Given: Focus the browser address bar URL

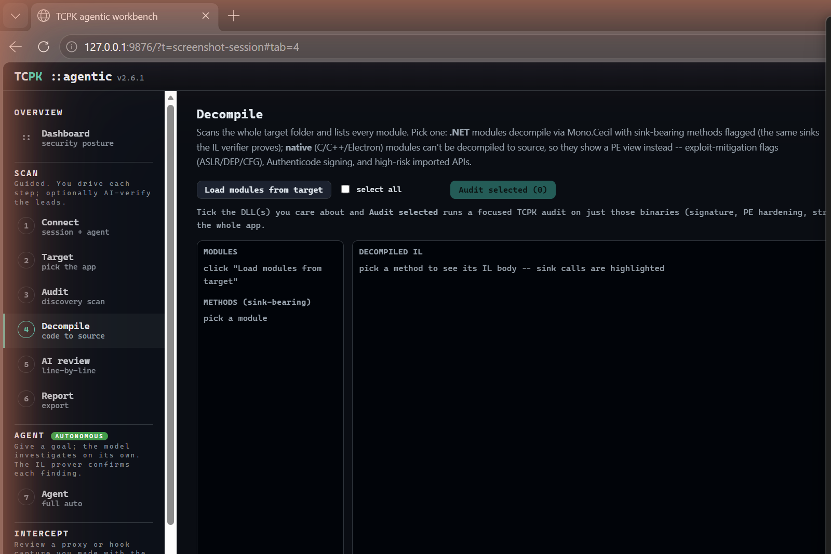Looking at the screenshot, I should [192, 47].
